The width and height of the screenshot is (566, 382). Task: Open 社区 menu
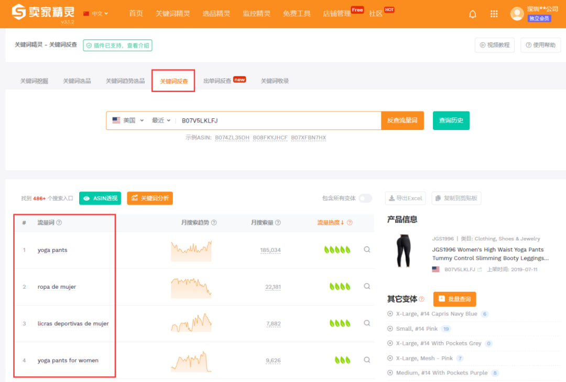pos(375,14)
